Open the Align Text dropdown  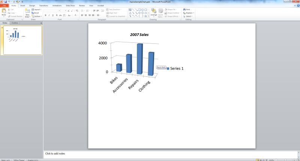[x=112, y=13]
